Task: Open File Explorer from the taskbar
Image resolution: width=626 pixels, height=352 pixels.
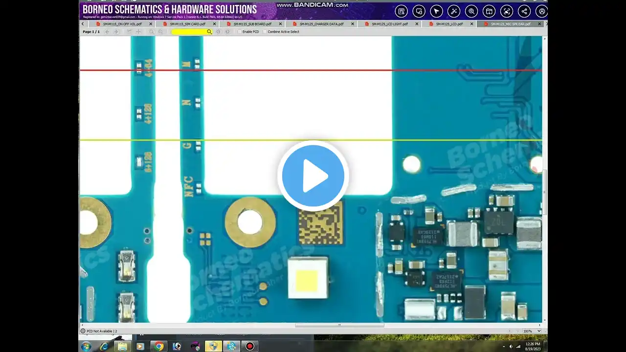Action: point(122,346)
